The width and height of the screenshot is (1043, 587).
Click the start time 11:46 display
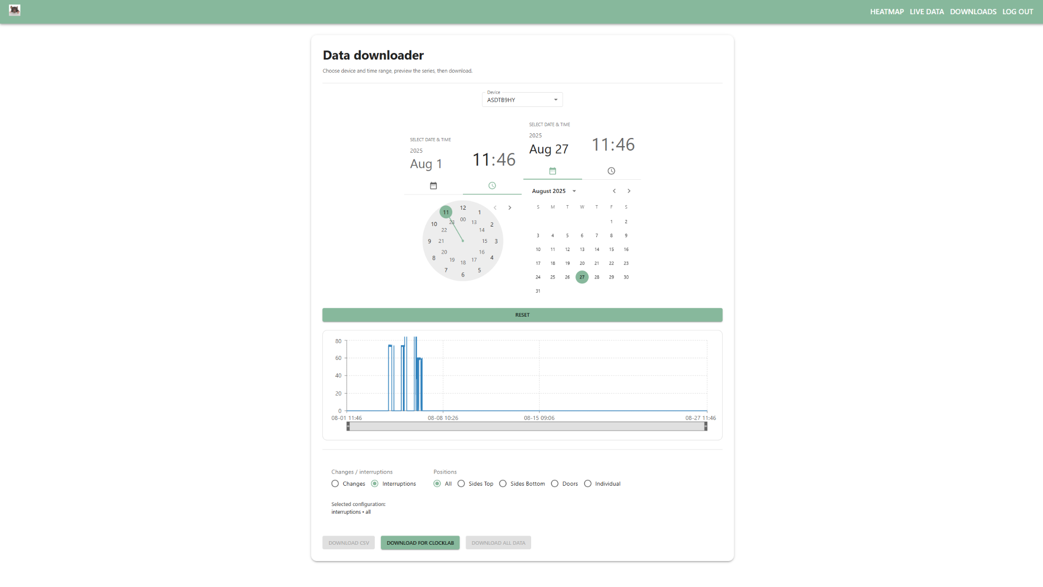[493, 160]
